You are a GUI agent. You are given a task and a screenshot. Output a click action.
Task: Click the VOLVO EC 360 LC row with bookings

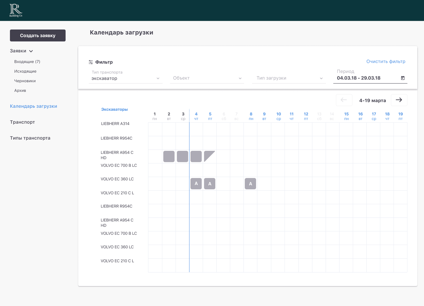(x=117, y=179)
